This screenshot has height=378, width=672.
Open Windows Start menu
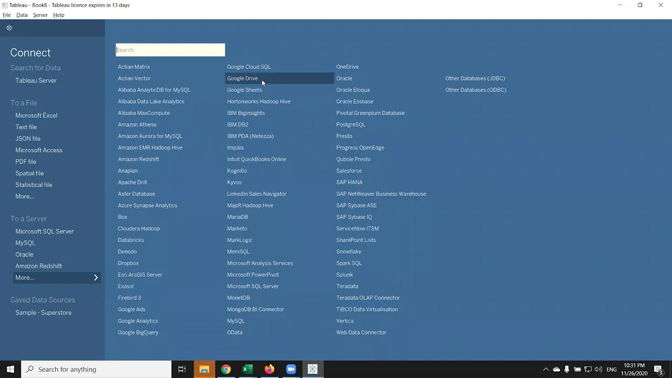tap(10, 369)
